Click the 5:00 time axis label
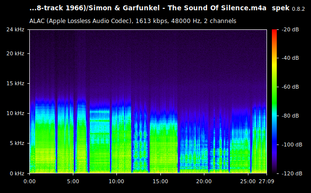 click(73, 181)
